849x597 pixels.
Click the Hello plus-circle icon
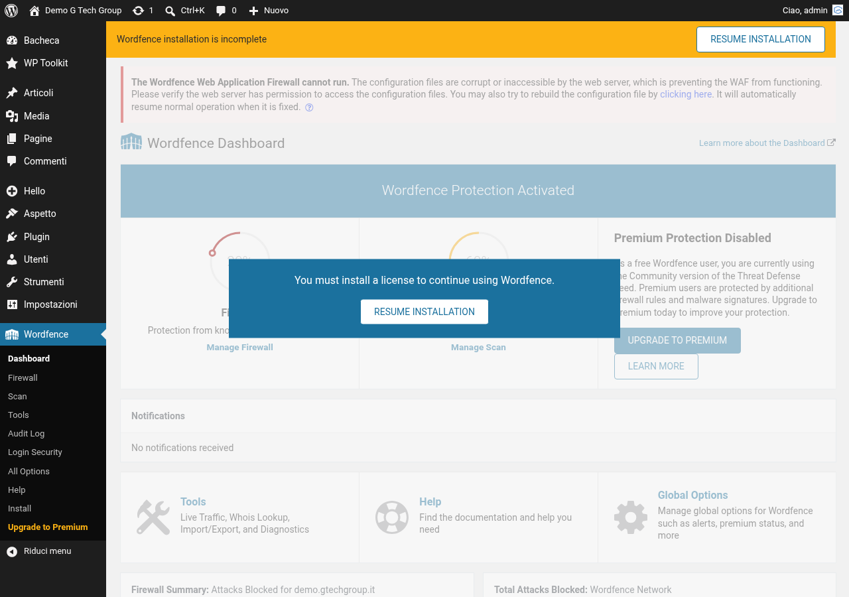(x=12, y=191)
